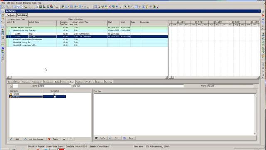
Task: Click the green globe help toolbar icon
Action: pos(154,7)
